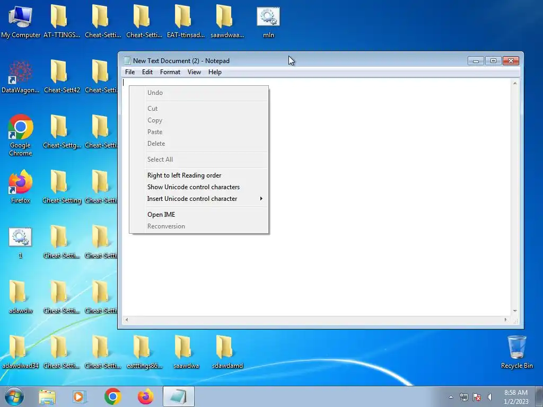Open the Format menu in Notepad
This screenshot has width=543, height=407.
pyautogui.click(x=170, y=72)
